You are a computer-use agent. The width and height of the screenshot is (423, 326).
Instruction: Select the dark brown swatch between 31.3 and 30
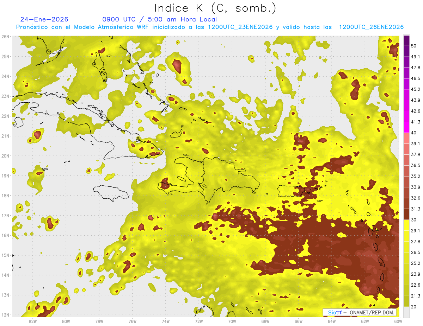(406, 215)
